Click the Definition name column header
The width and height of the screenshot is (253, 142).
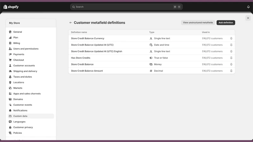(79, 32)
